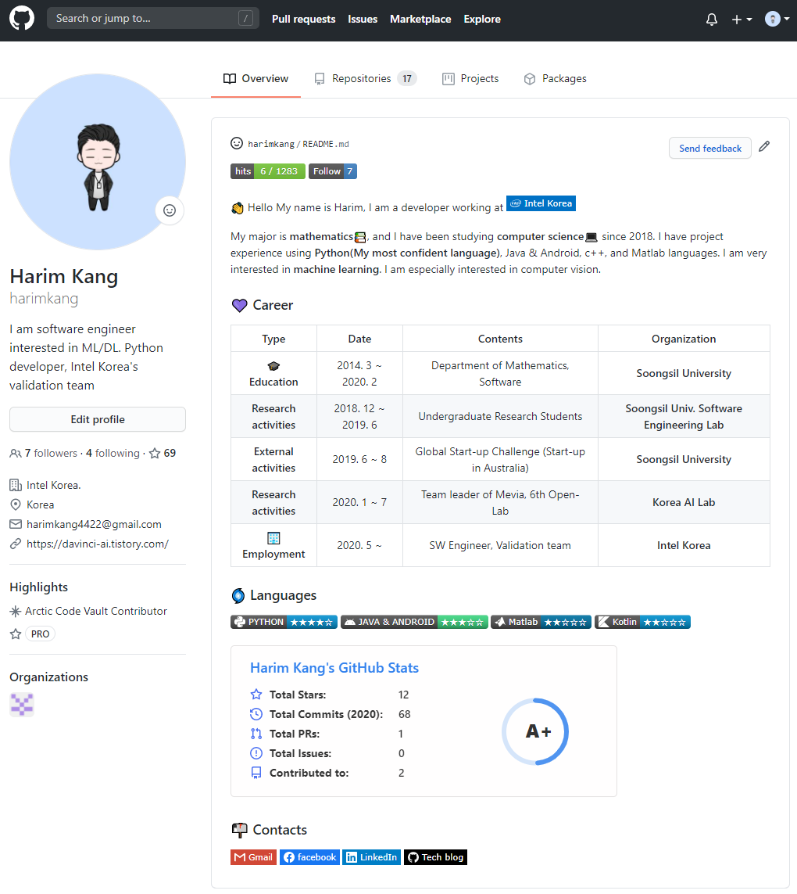Click the Languages heading

coord(274,595)
